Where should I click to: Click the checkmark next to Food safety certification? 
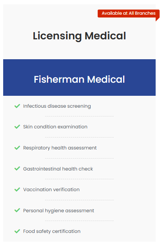pyautogui.click(x=17, y=231)
